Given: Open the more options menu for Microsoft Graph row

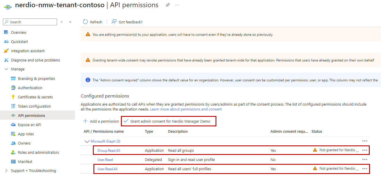Looking at the screenshot, I should coord(365,141).
